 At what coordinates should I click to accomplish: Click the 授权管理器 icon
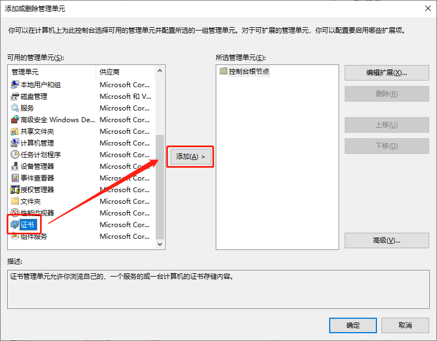[15, 189]
